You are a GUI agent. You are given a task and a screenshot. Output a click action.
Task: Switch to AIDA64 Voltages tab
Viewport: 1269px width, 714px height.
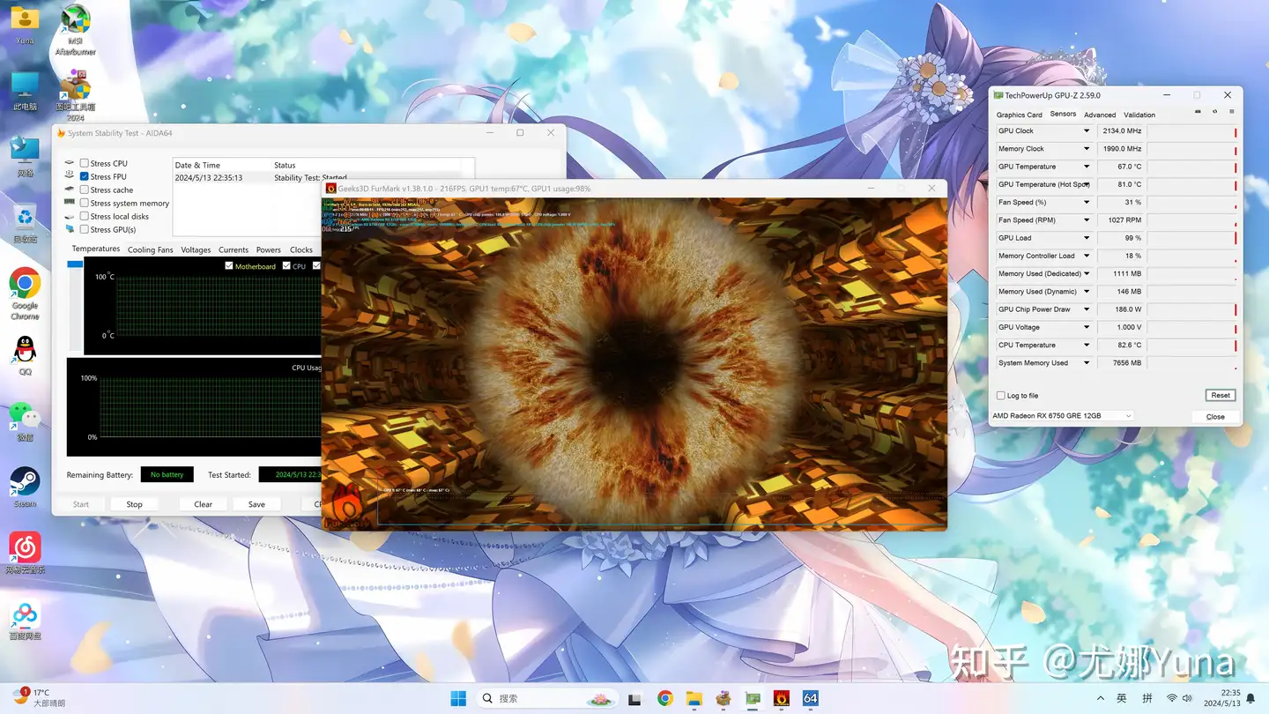[x=196, y=249]
